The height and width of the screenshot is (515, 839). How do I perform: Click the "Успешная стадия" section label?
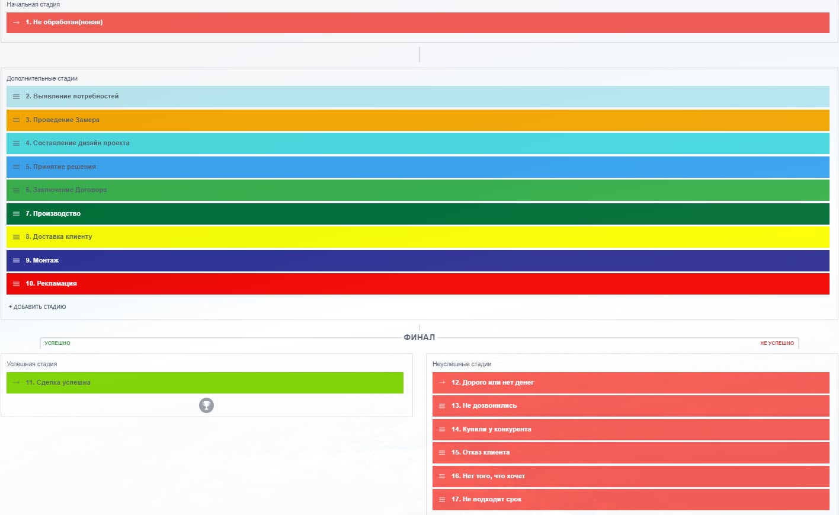[x=32, y=364]
